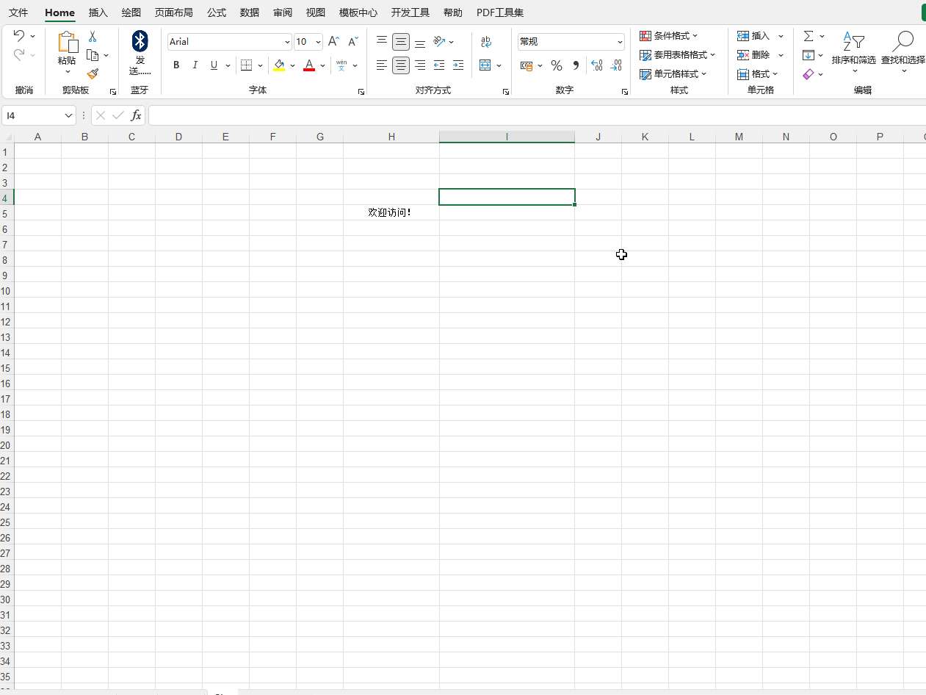Apply yellow fill color
Screen dimensions: 926x695
(x=279, y=65)
